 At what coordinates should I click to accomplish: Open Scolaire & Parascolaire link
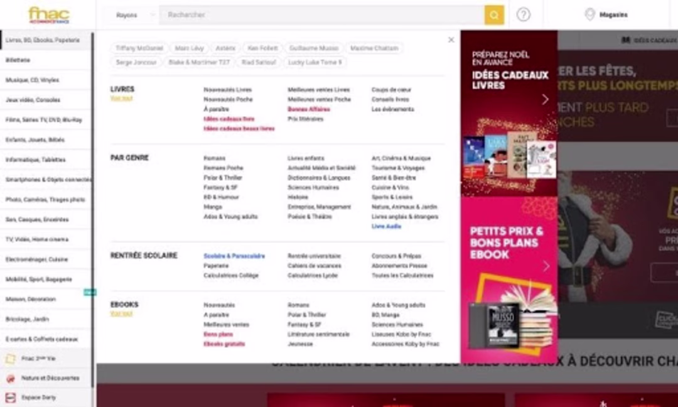tap(234, 256)
